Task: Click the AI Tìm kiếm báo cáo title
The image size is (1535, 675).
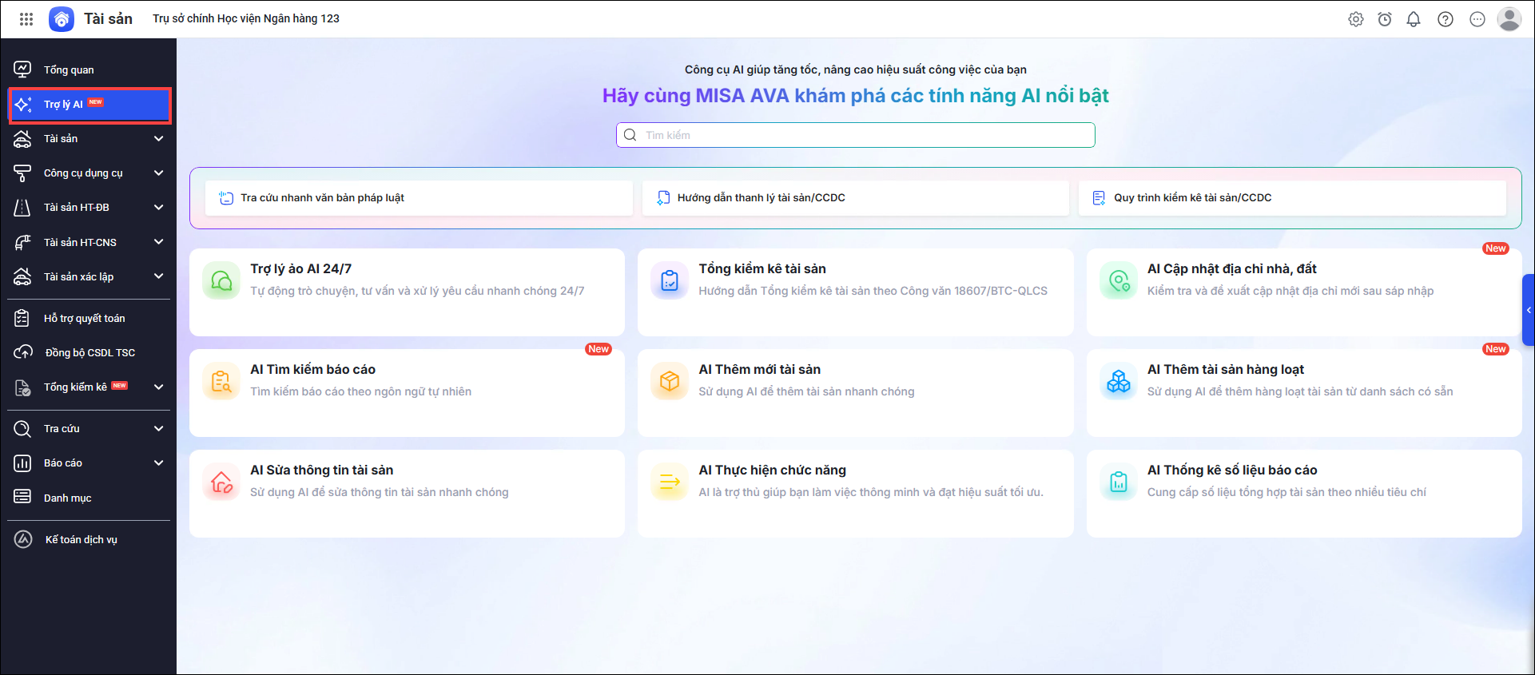Action: coord(312,369)
